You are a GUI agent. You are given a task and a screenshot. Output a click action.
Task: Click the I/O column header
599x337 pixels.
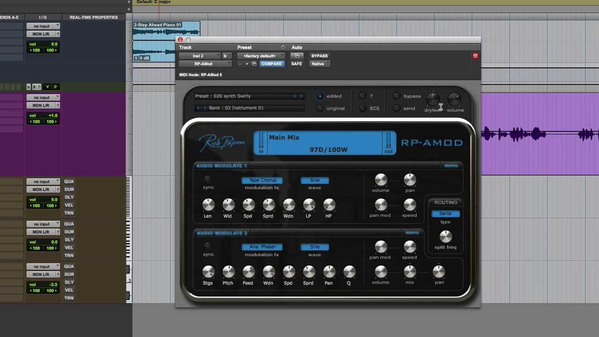43,17
